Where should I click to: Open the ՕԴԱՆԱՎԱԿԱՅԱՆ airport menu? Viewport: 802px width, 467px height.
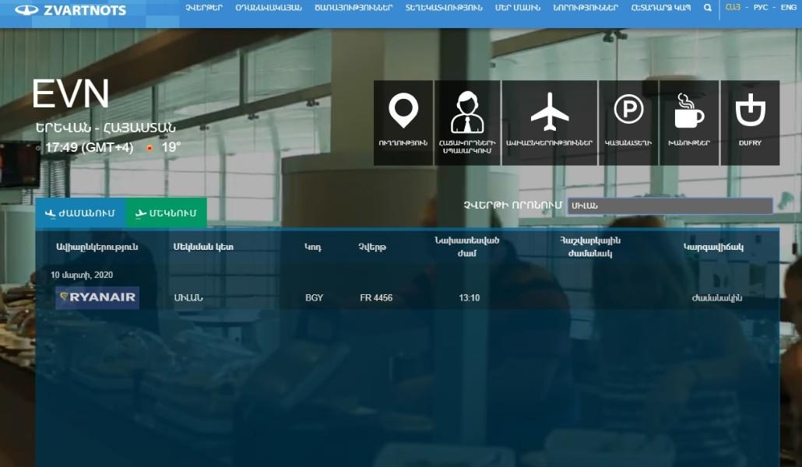tap(268, 8)
